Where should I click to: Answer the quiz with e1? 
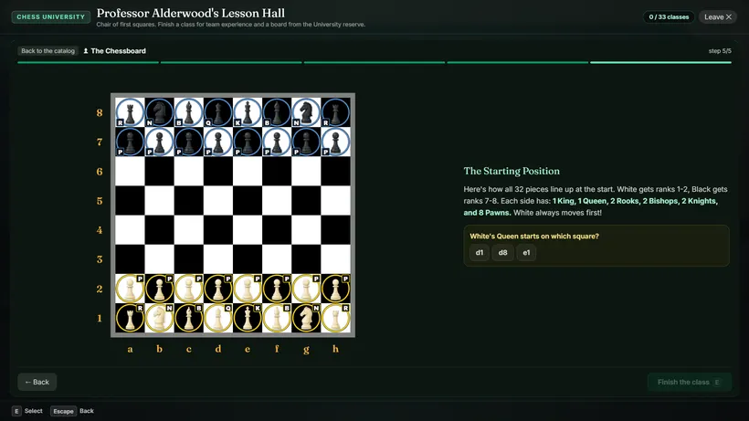tap(526, 252)
